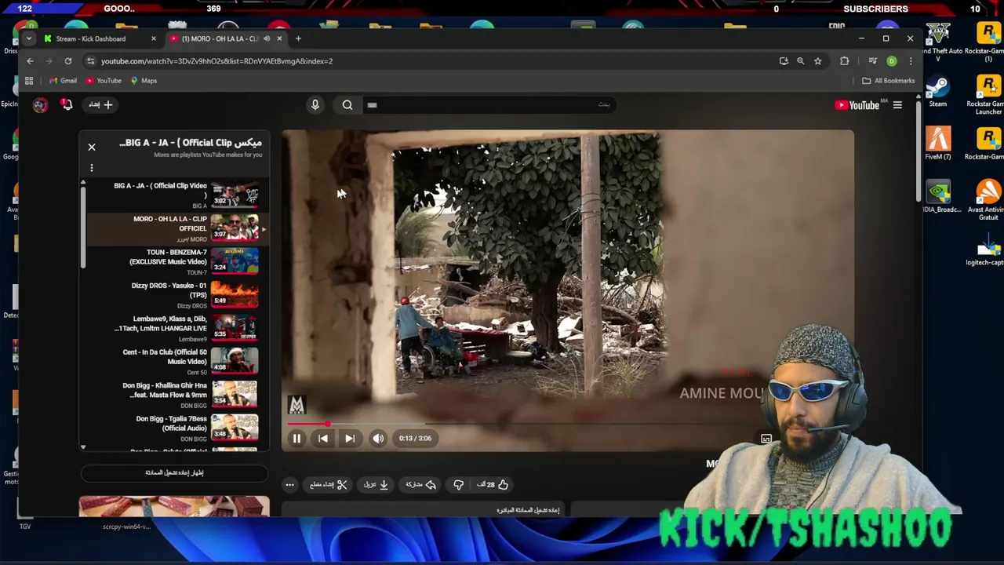1004x565 pixels.
Task: Select MORO - OH LA LA playlist entry
Action: click(174, 228)
